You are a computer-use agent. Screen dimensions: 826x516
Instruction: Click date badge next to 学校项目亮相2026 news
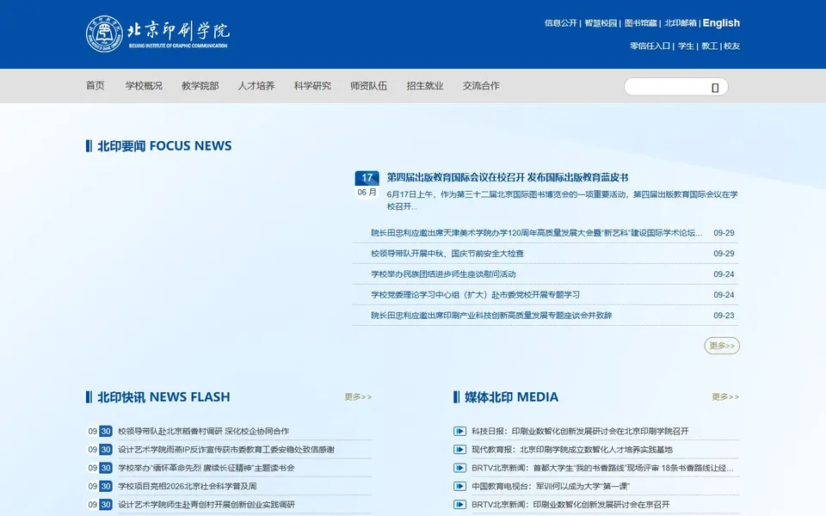(100, 487)
